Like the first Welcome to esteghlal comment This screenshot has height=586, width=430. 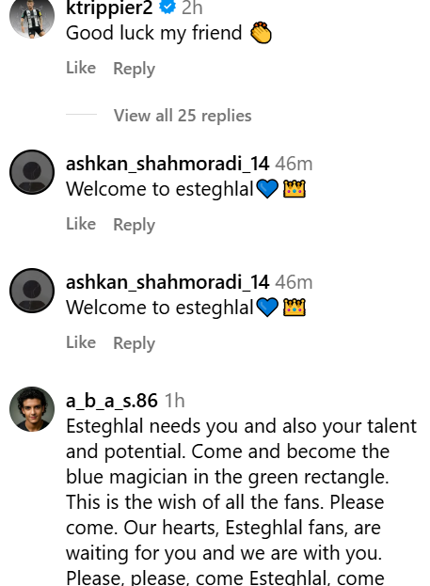click(81, 224)
